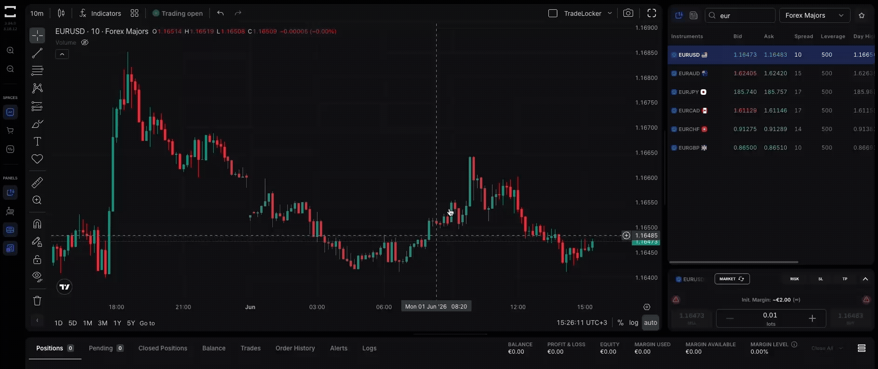Change the 10m timeframe selector
Viewport: 878px width, 369px height.
click(37, 13)
